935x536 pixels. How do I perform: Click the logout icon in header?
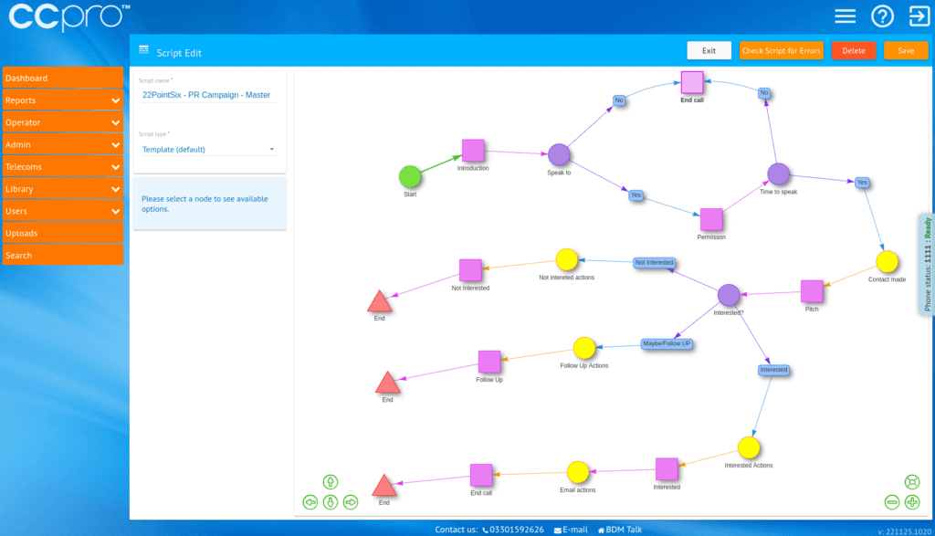click(918, 16)
